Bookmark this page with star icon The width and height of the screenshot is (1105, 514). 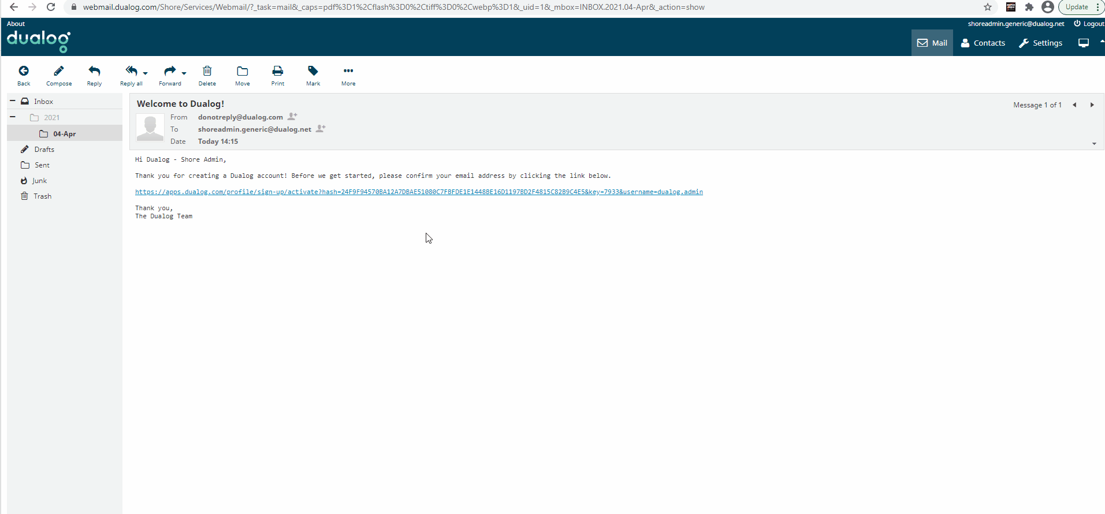[988, 7]
